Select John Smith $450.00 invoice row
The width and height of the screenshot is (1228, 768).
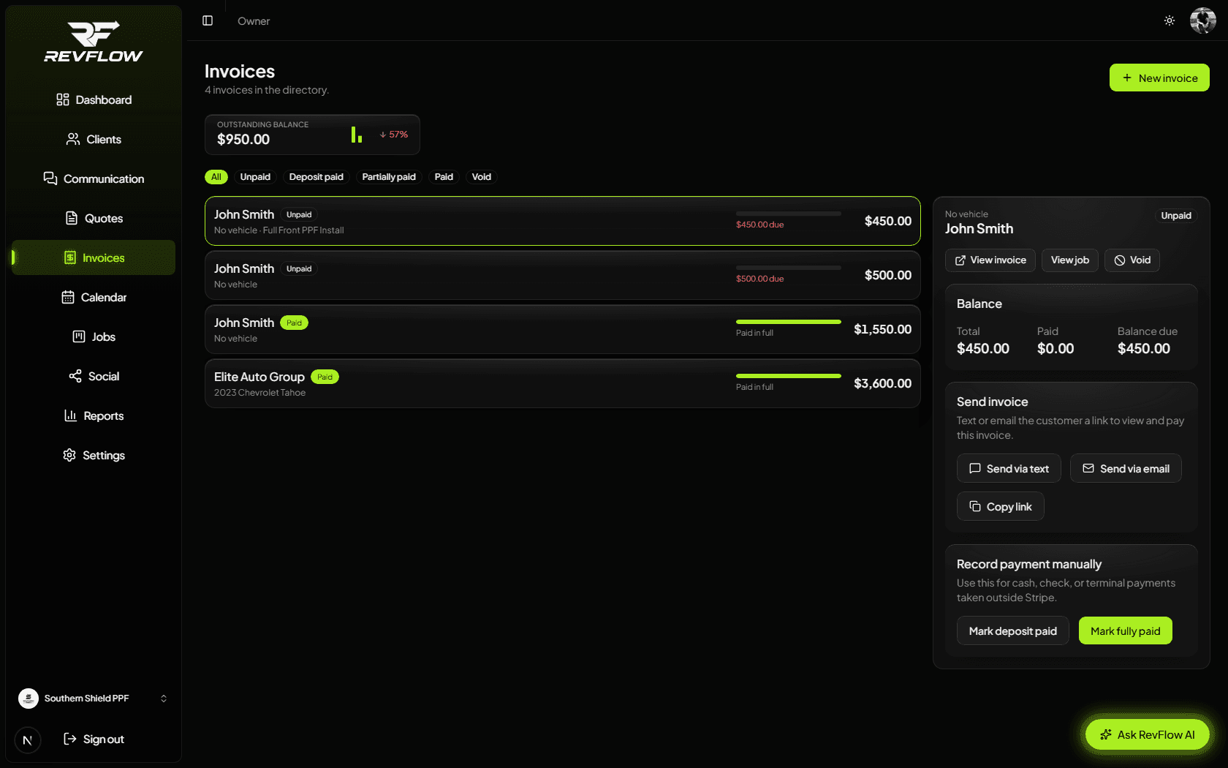click(x=563, y=221)
